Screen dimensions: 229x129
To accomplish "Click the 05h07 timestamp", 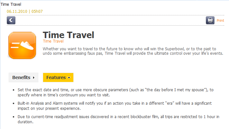I will [x=37, y=11].
